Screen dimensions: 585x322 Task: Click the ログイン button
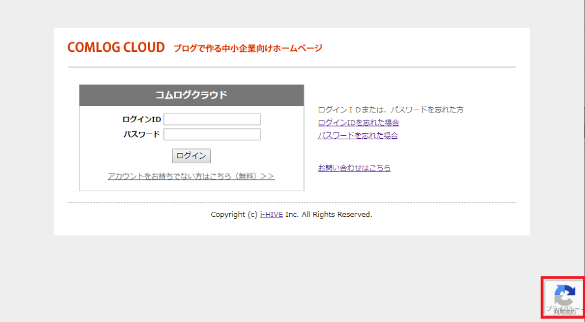(x=191, y=156)
